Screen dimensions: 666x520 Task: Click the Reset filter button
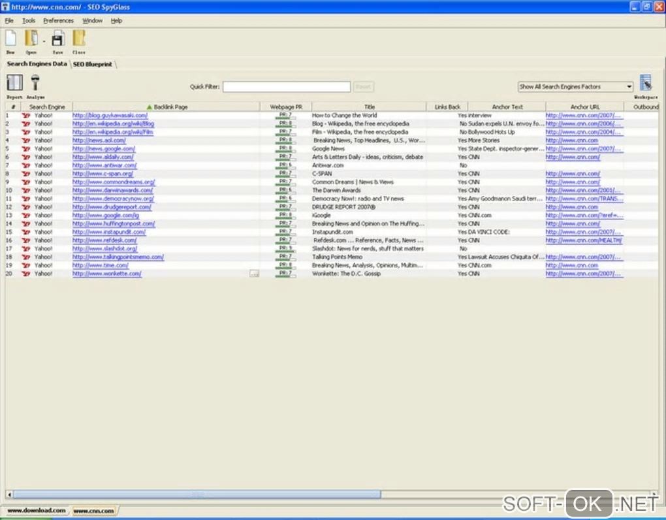pos(363,87)
